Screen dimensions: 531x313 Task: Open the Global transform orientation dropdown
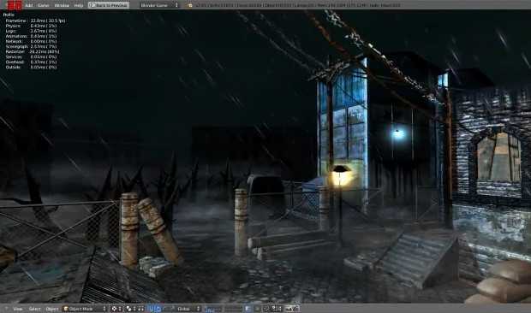(188, 309)
